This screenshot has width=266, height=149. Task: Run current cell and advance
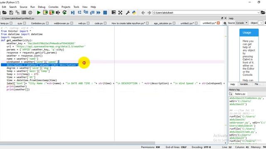(52, 13)
